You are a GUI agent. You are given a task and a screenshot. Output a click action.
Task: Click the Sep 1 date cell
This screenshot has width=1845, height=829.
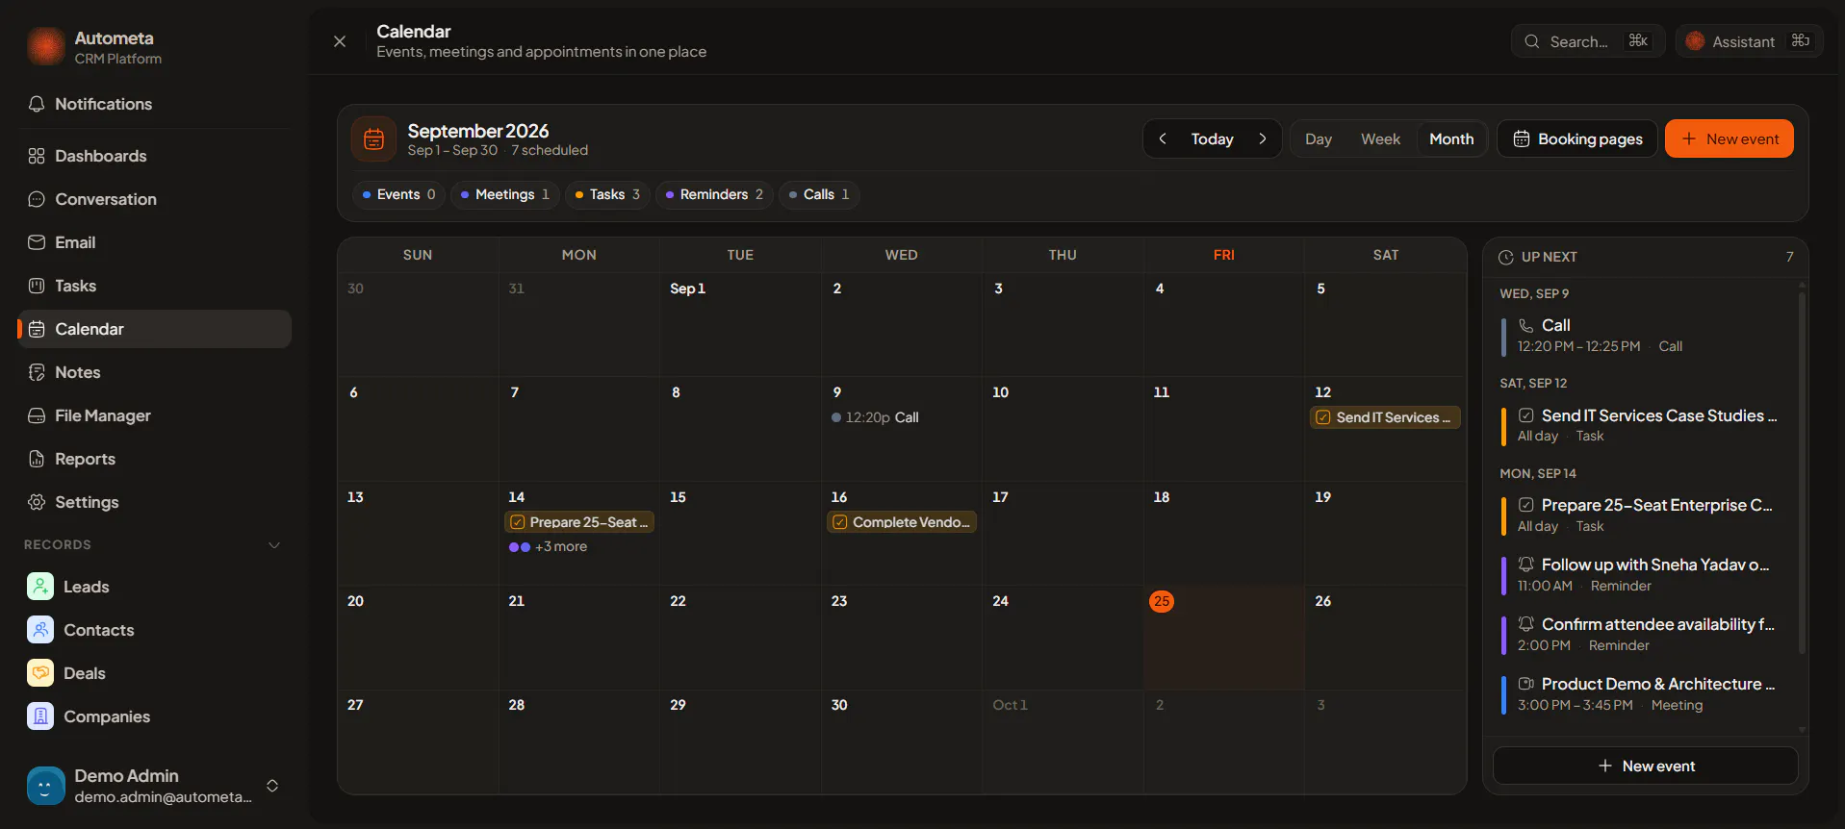point(740,324)
